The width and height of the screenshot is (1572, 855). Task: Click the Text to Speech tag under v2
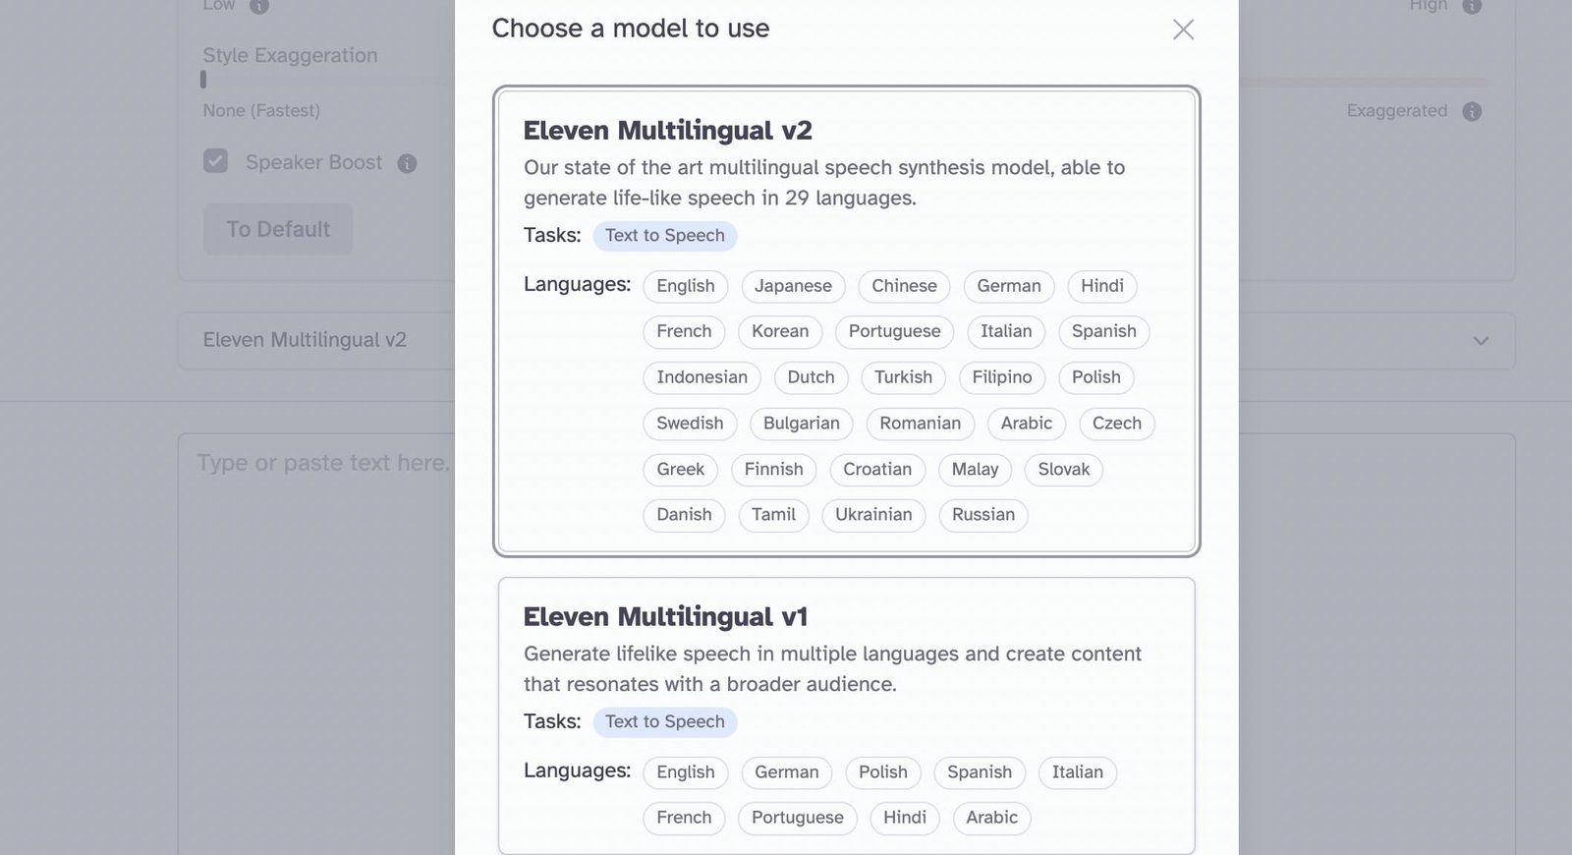pyautogui.click(x=665, y=236)
